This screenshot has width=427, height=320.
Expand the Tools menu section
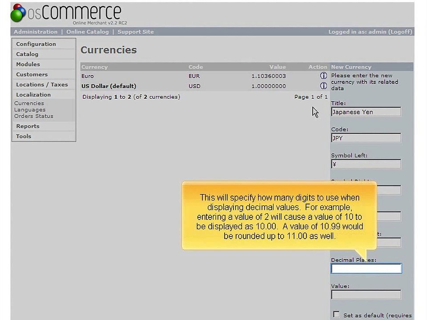(24, 136)
